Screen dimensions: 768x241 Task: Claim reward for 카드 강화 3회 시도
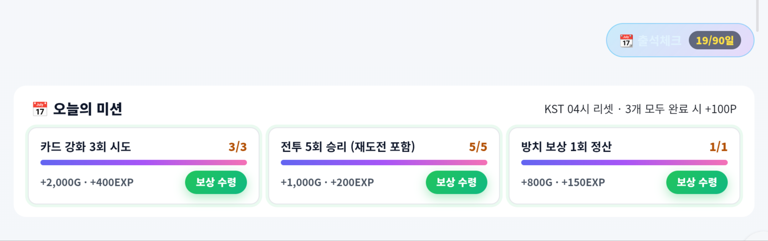point(216,182)
